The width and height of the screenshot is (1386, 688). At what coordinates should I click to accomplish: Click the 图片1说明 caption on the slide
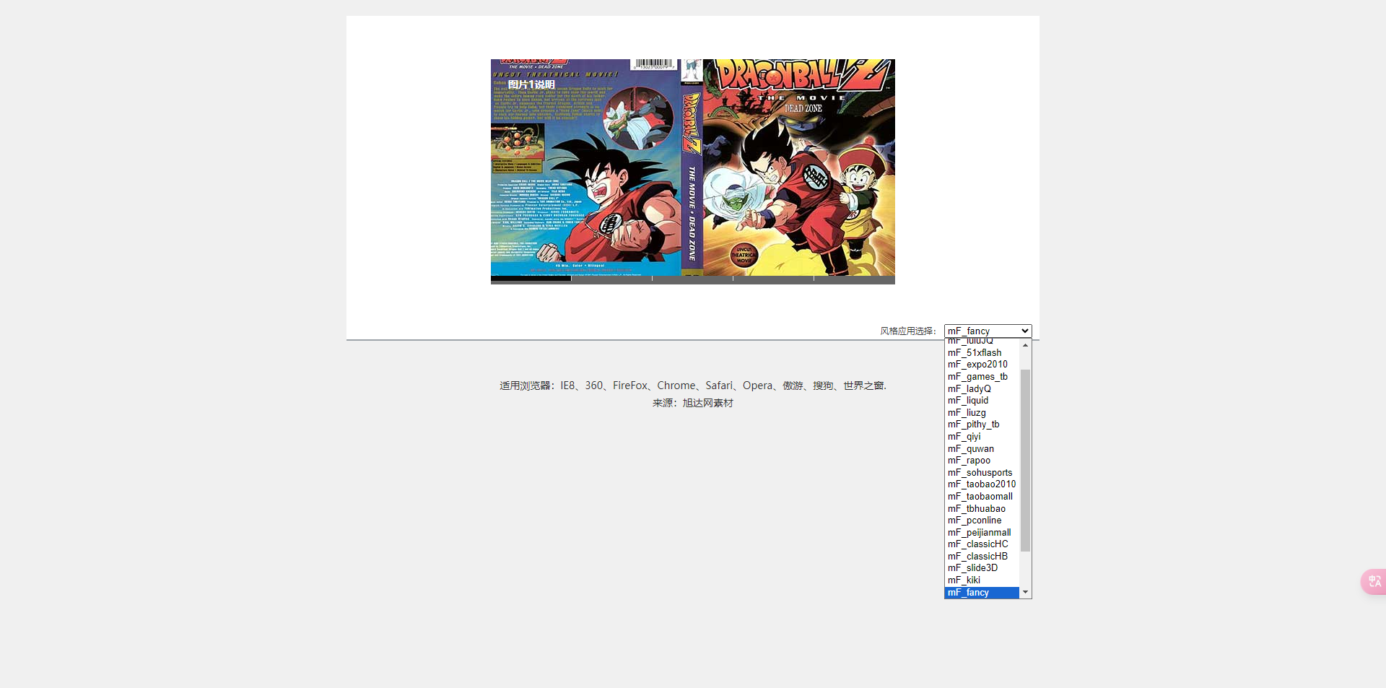click(x=531, y=84)
